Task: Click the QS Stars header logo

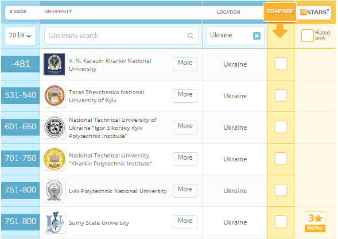Action: coord(314,12)
